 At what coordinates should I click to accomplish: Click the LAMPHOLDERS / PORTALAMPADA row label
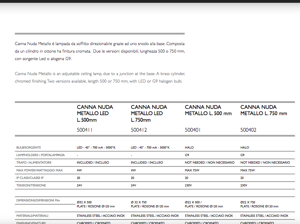40,155
